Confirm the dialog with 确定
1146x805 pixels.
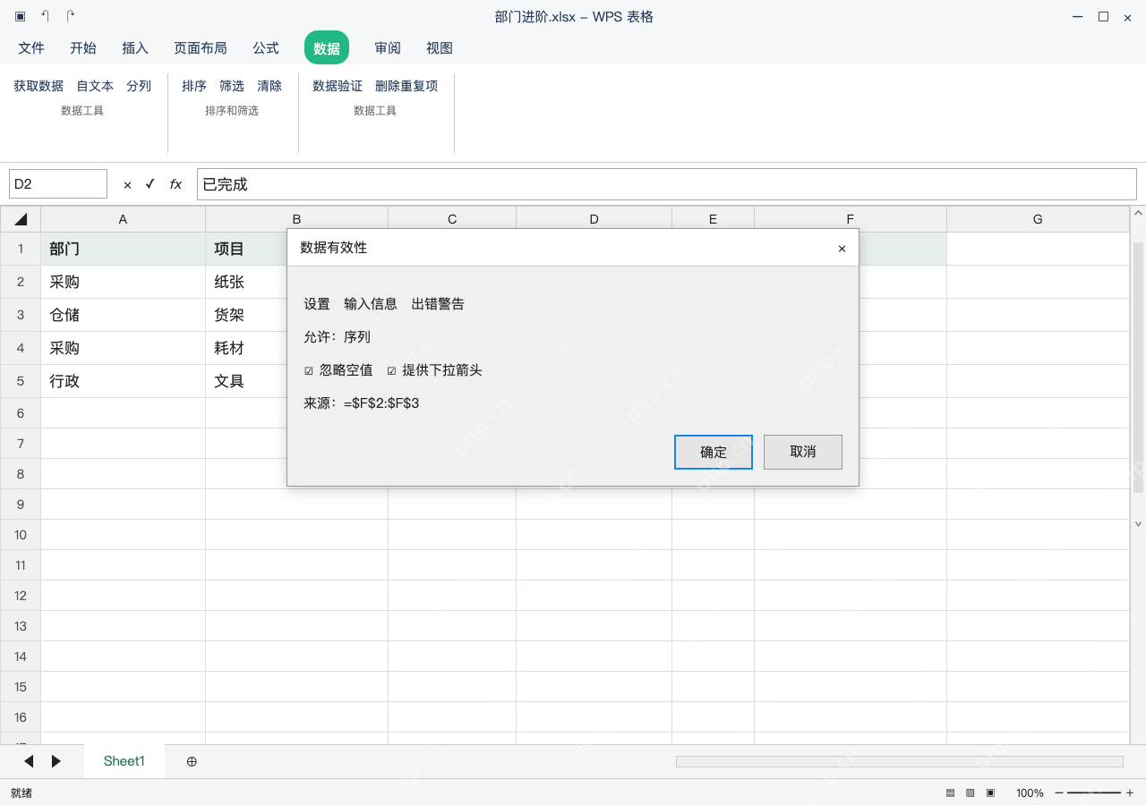[714, 452]
